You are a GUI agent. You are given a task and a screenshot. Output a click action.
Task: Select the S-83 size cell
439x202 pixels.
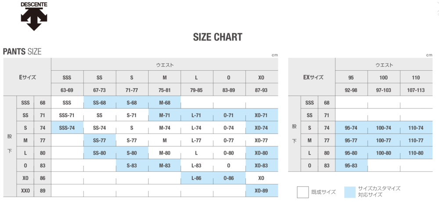click(132, 166)
